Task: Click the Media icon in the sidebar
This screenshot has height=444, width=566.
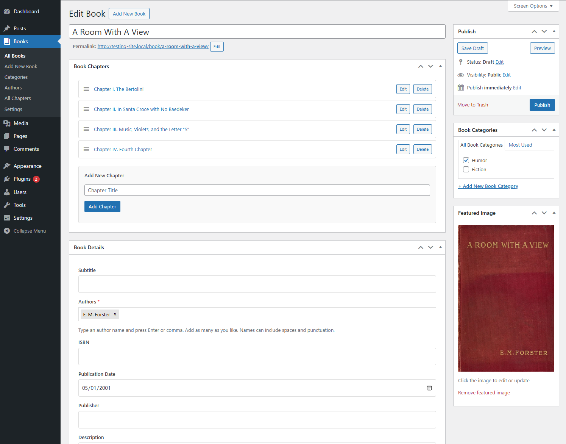Action: pyautogui.click(x=7, y=123)
